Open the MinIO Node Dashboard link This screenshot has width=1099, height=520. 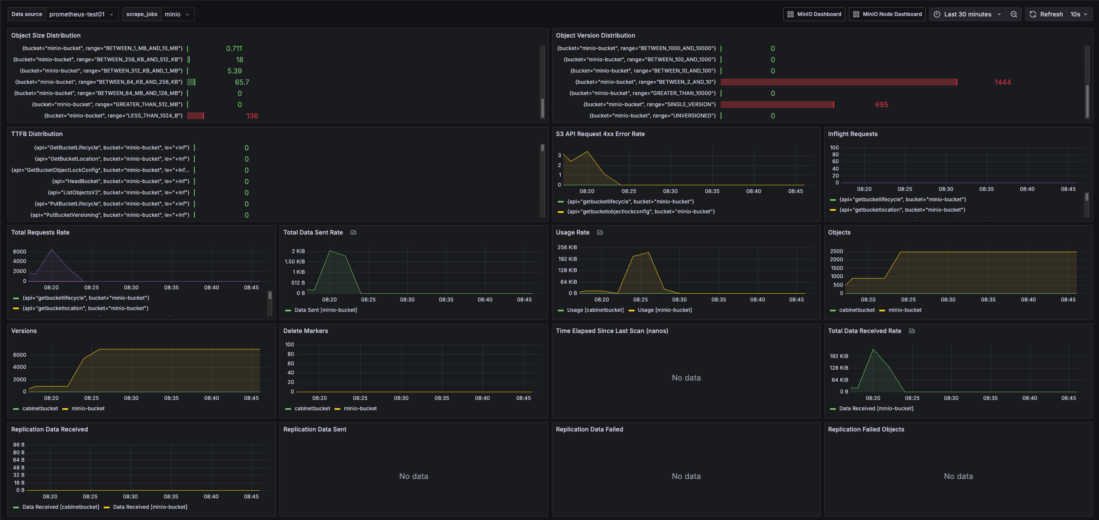887,14
